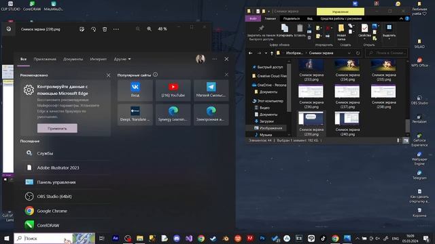Select the Документы tab in search panel
Viewport: 435px width, 244px height.
[x=73, y=59]
